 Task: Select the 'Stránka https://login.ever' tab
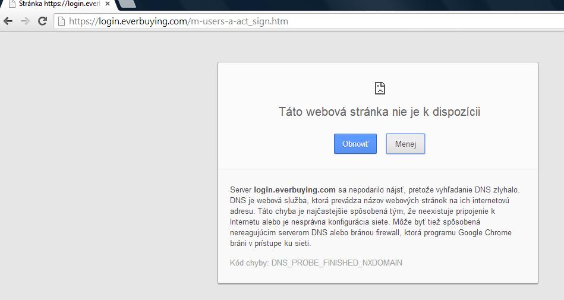59,4
